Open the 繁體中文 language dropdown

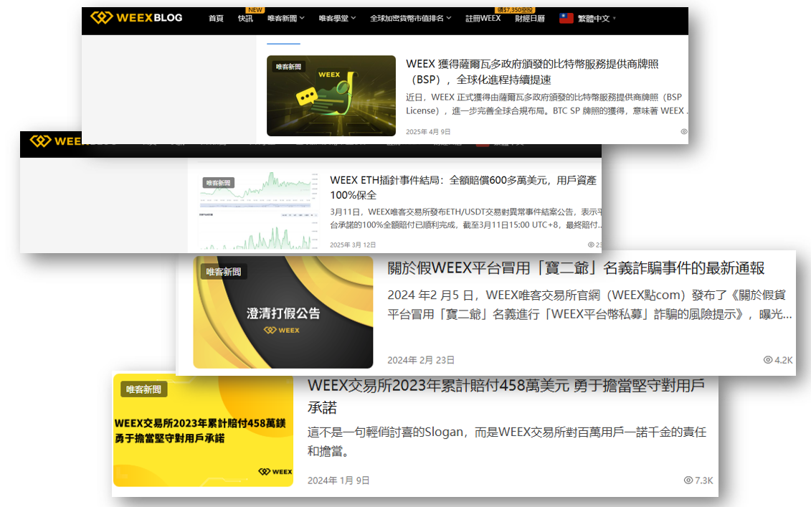point(597,18)
